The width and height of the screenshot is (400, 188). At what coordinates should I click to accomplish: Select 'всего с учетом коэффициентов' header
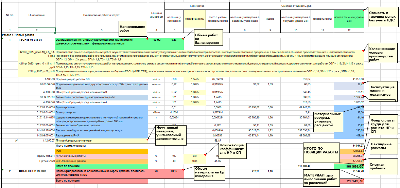(x=218, y=19)
